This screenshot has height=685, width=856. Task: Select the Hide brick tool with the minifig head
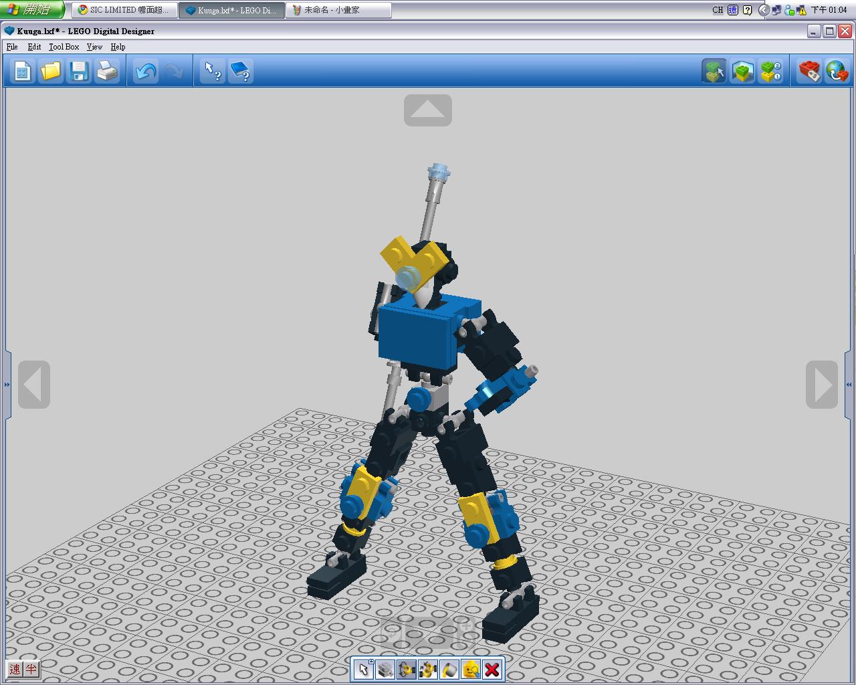pyautogui.click(x=470, y=669)
